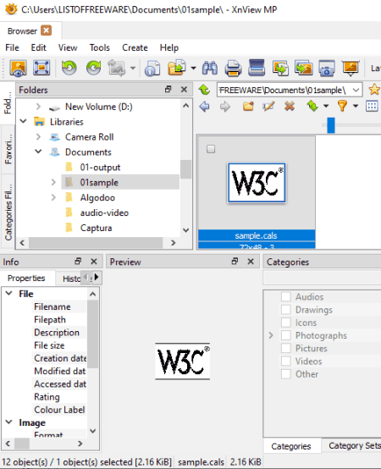Collapse the File properties group
The width and height of the screenshot is (381, 469).
[9, 294]
